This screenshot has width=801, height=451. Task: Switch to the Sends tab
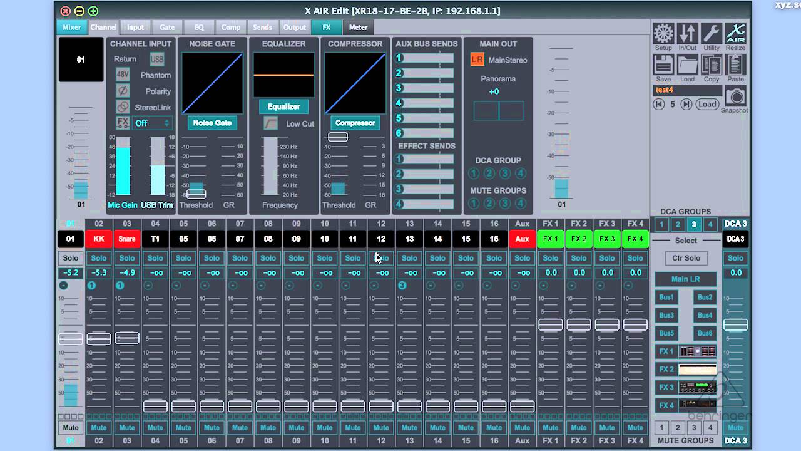pos(263,28)
